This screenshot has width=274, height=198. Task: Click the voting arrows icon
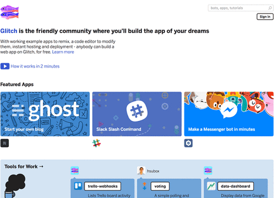[144, 186]
